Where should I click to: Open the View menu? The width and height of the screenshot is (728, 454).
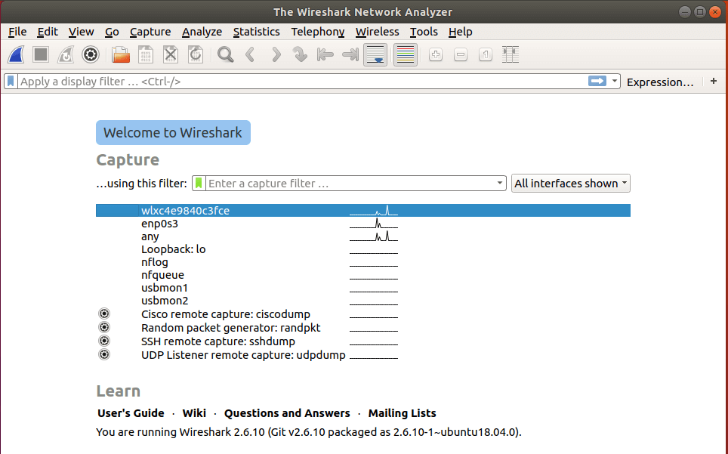point(82,32)
